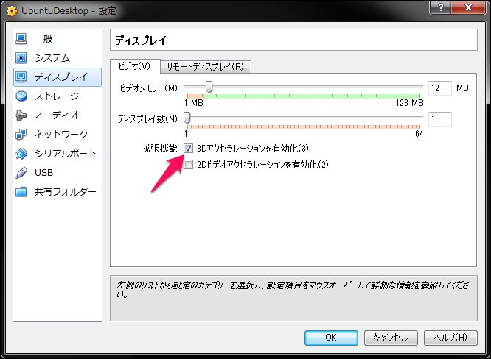The image size is (491, 359).
Task: Click the ディスプレイ page heading text
Action: [x=141, y=40]
